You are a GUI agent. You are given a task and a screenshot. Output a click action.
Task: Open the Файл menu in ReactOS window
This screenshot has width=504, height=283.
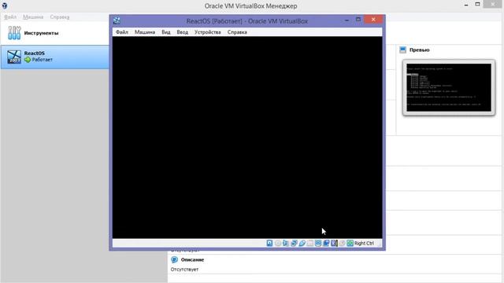click(x=122, y=32)
